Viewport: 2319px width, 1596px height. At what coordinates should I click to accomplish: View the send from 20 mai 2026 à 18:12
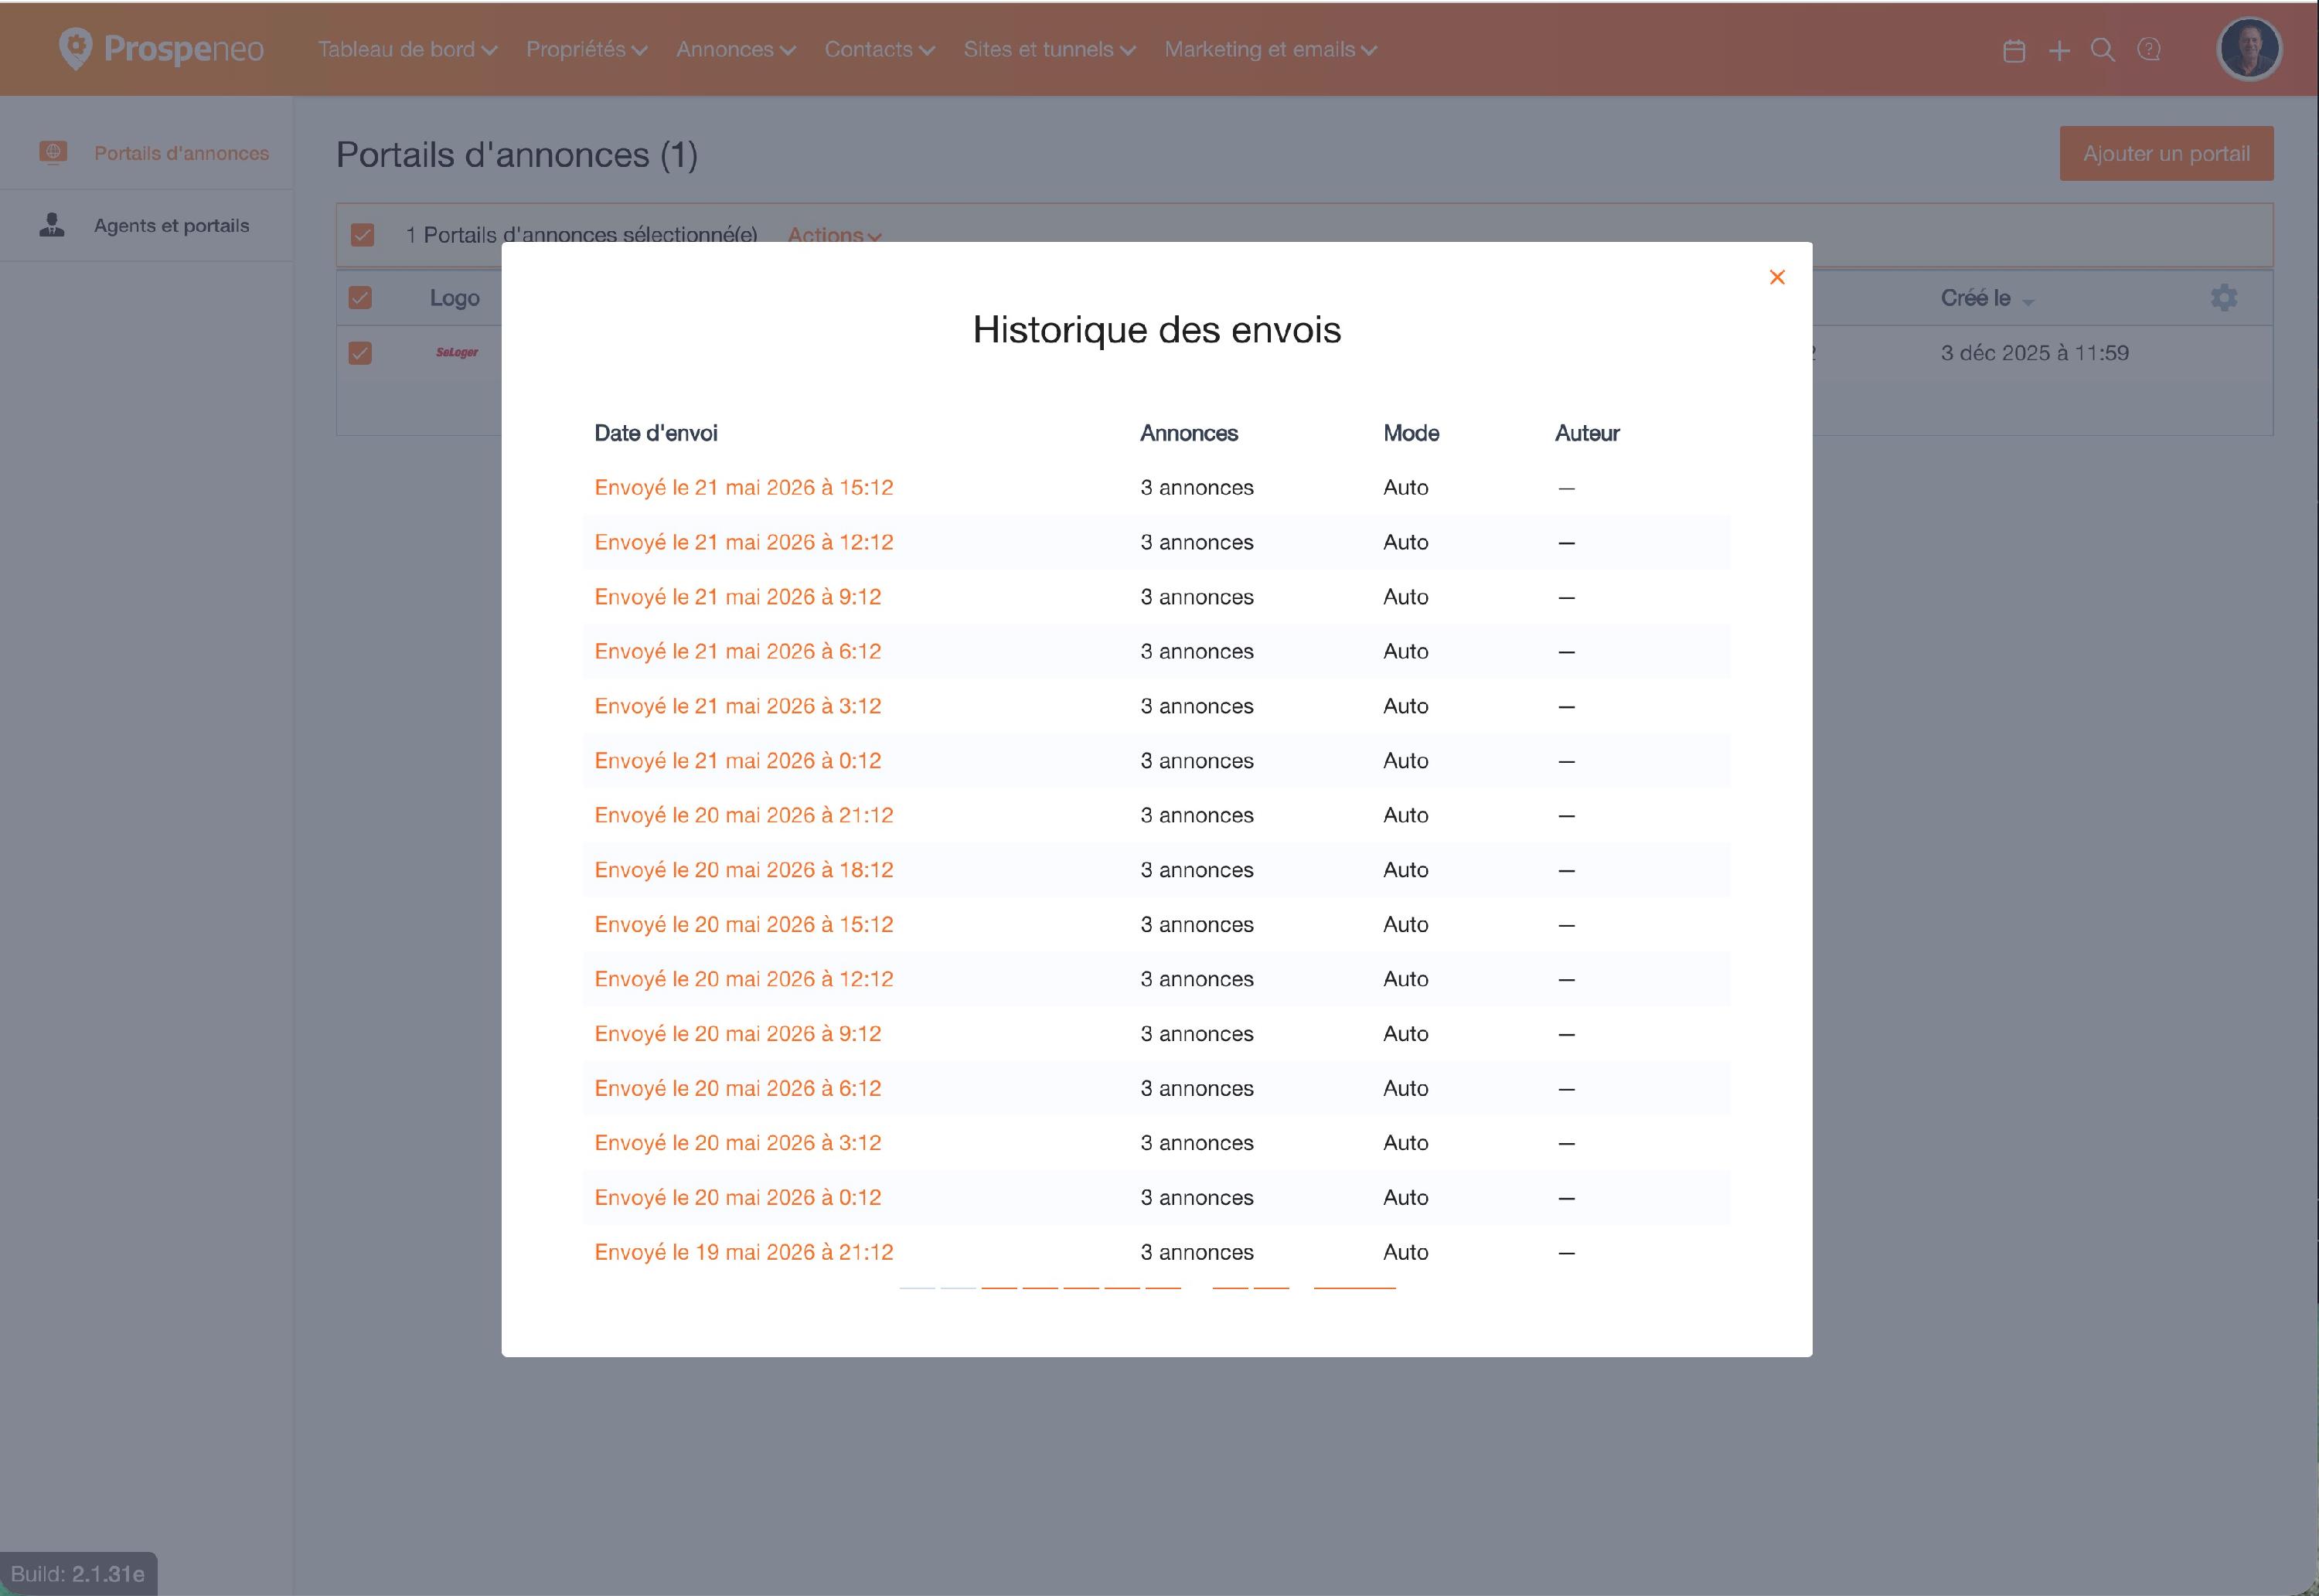(743, 870)
